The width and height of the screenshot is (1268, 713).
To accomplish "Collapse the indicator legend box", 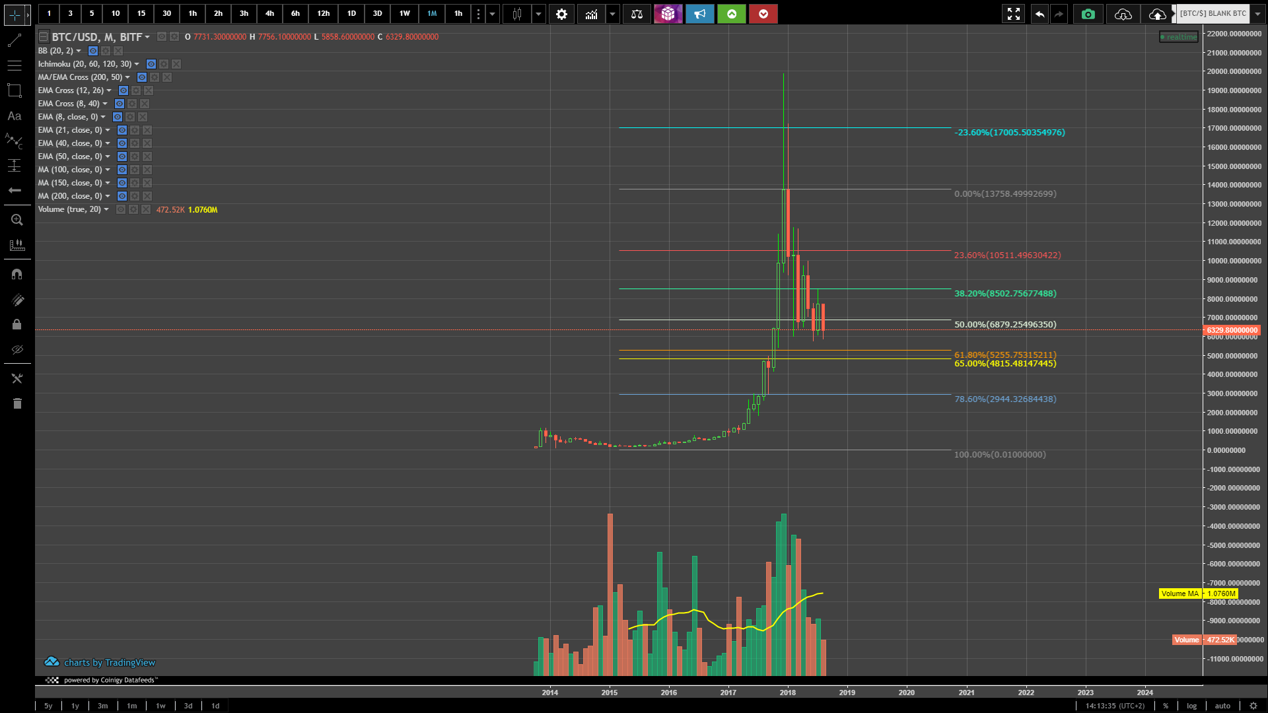I will click(44, 37).
